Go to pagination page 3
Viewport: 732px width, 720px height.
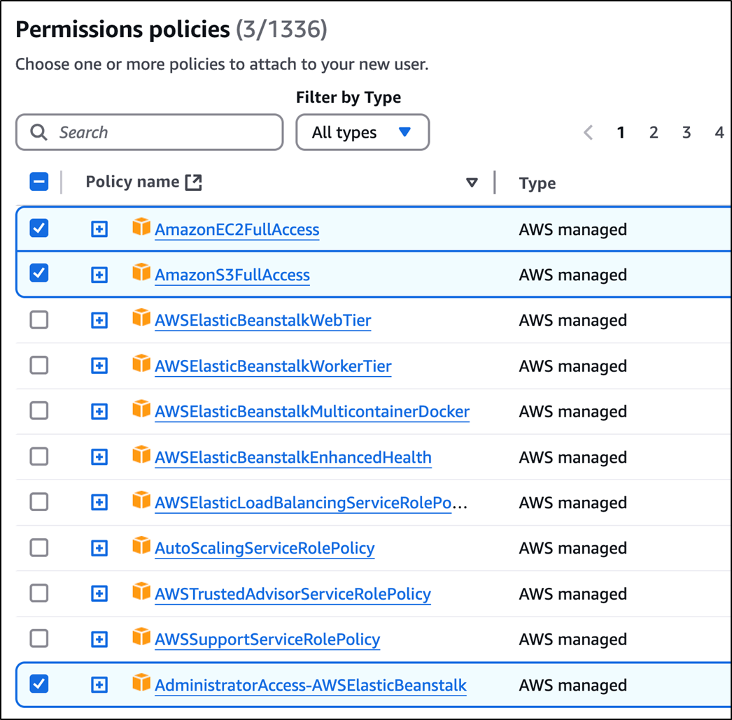687,132
